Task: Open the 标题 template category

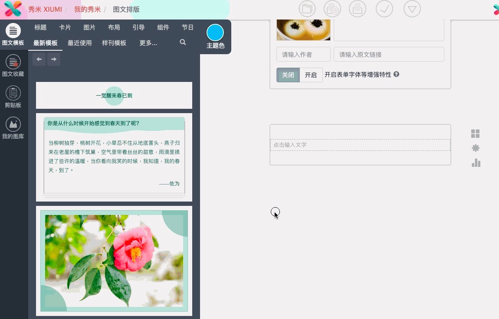Action: (40, 28)
